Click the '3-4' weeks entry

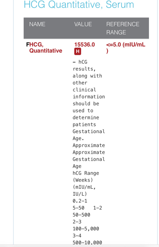[x=77, y=236]
